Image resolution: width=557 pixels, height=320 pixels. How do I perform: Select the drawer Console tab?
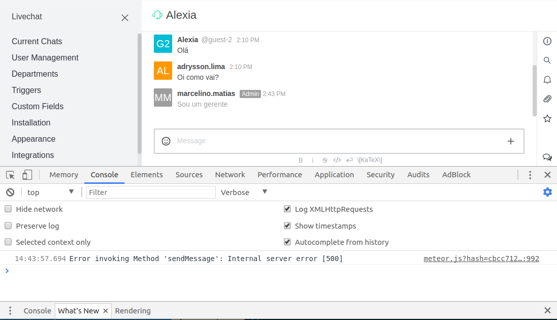(37, 311)
